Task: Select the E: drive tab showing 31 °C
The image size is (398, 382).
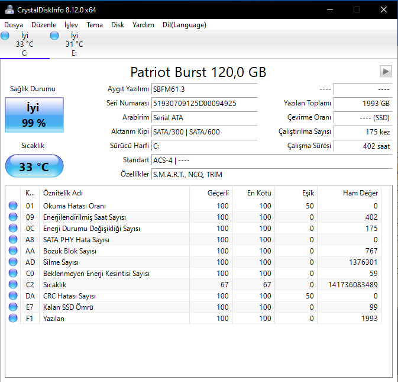Action: [x=73, y=44]
